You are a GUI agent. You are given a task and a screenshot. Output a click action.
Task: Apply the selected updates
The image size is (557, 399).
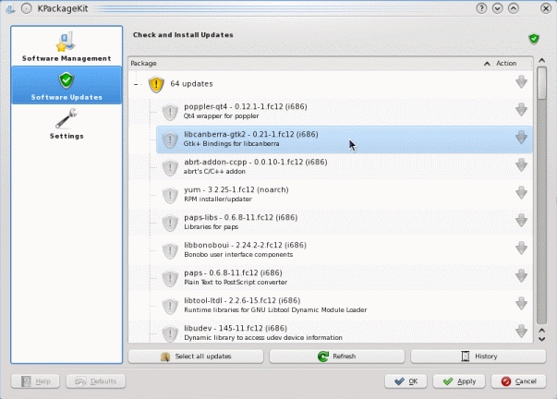coord(459,381)
